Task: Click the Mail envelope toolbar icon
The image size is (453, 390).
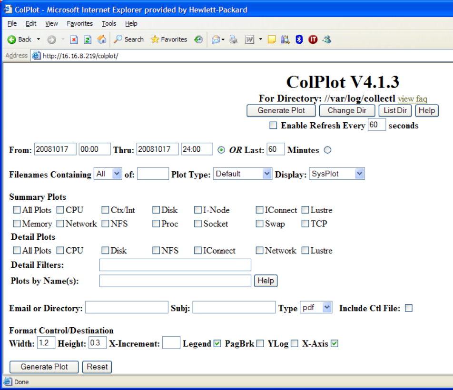Action: (216, 39)
